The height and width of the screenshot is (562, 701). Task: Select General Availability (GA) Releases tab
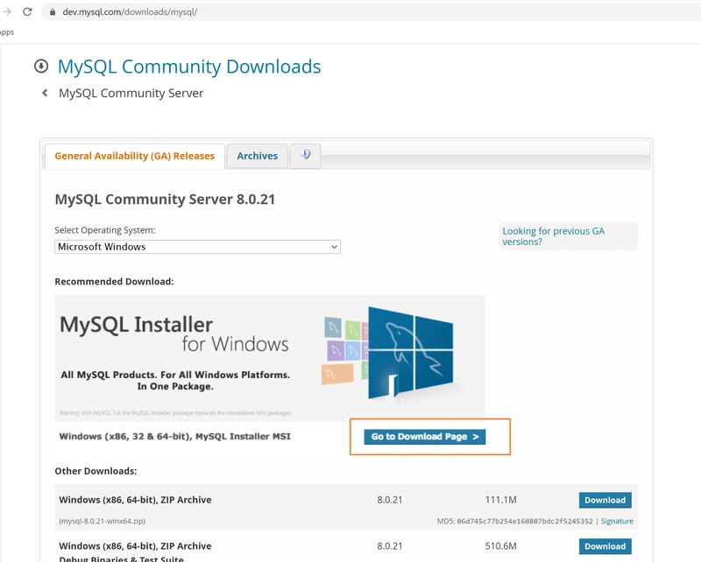(135, 156)
